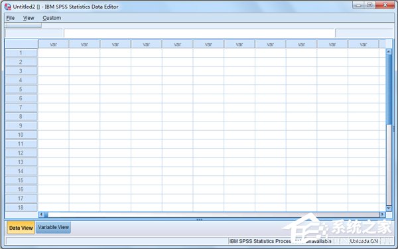Switch to the Variable View tab
398x249 pixels.
pyautogui.click(x=53, y=227)
